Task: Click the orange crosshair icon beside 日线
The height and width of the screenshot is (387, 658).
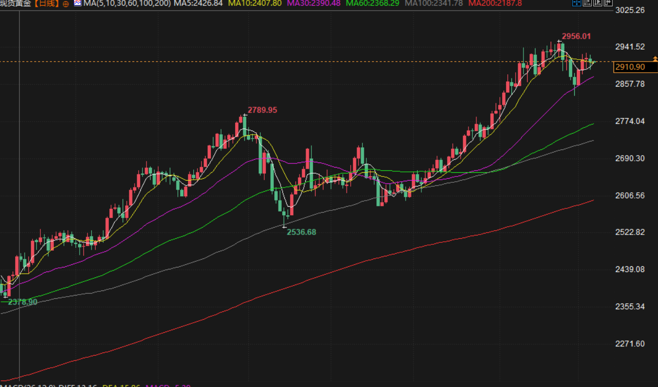Action: point(65,4)
